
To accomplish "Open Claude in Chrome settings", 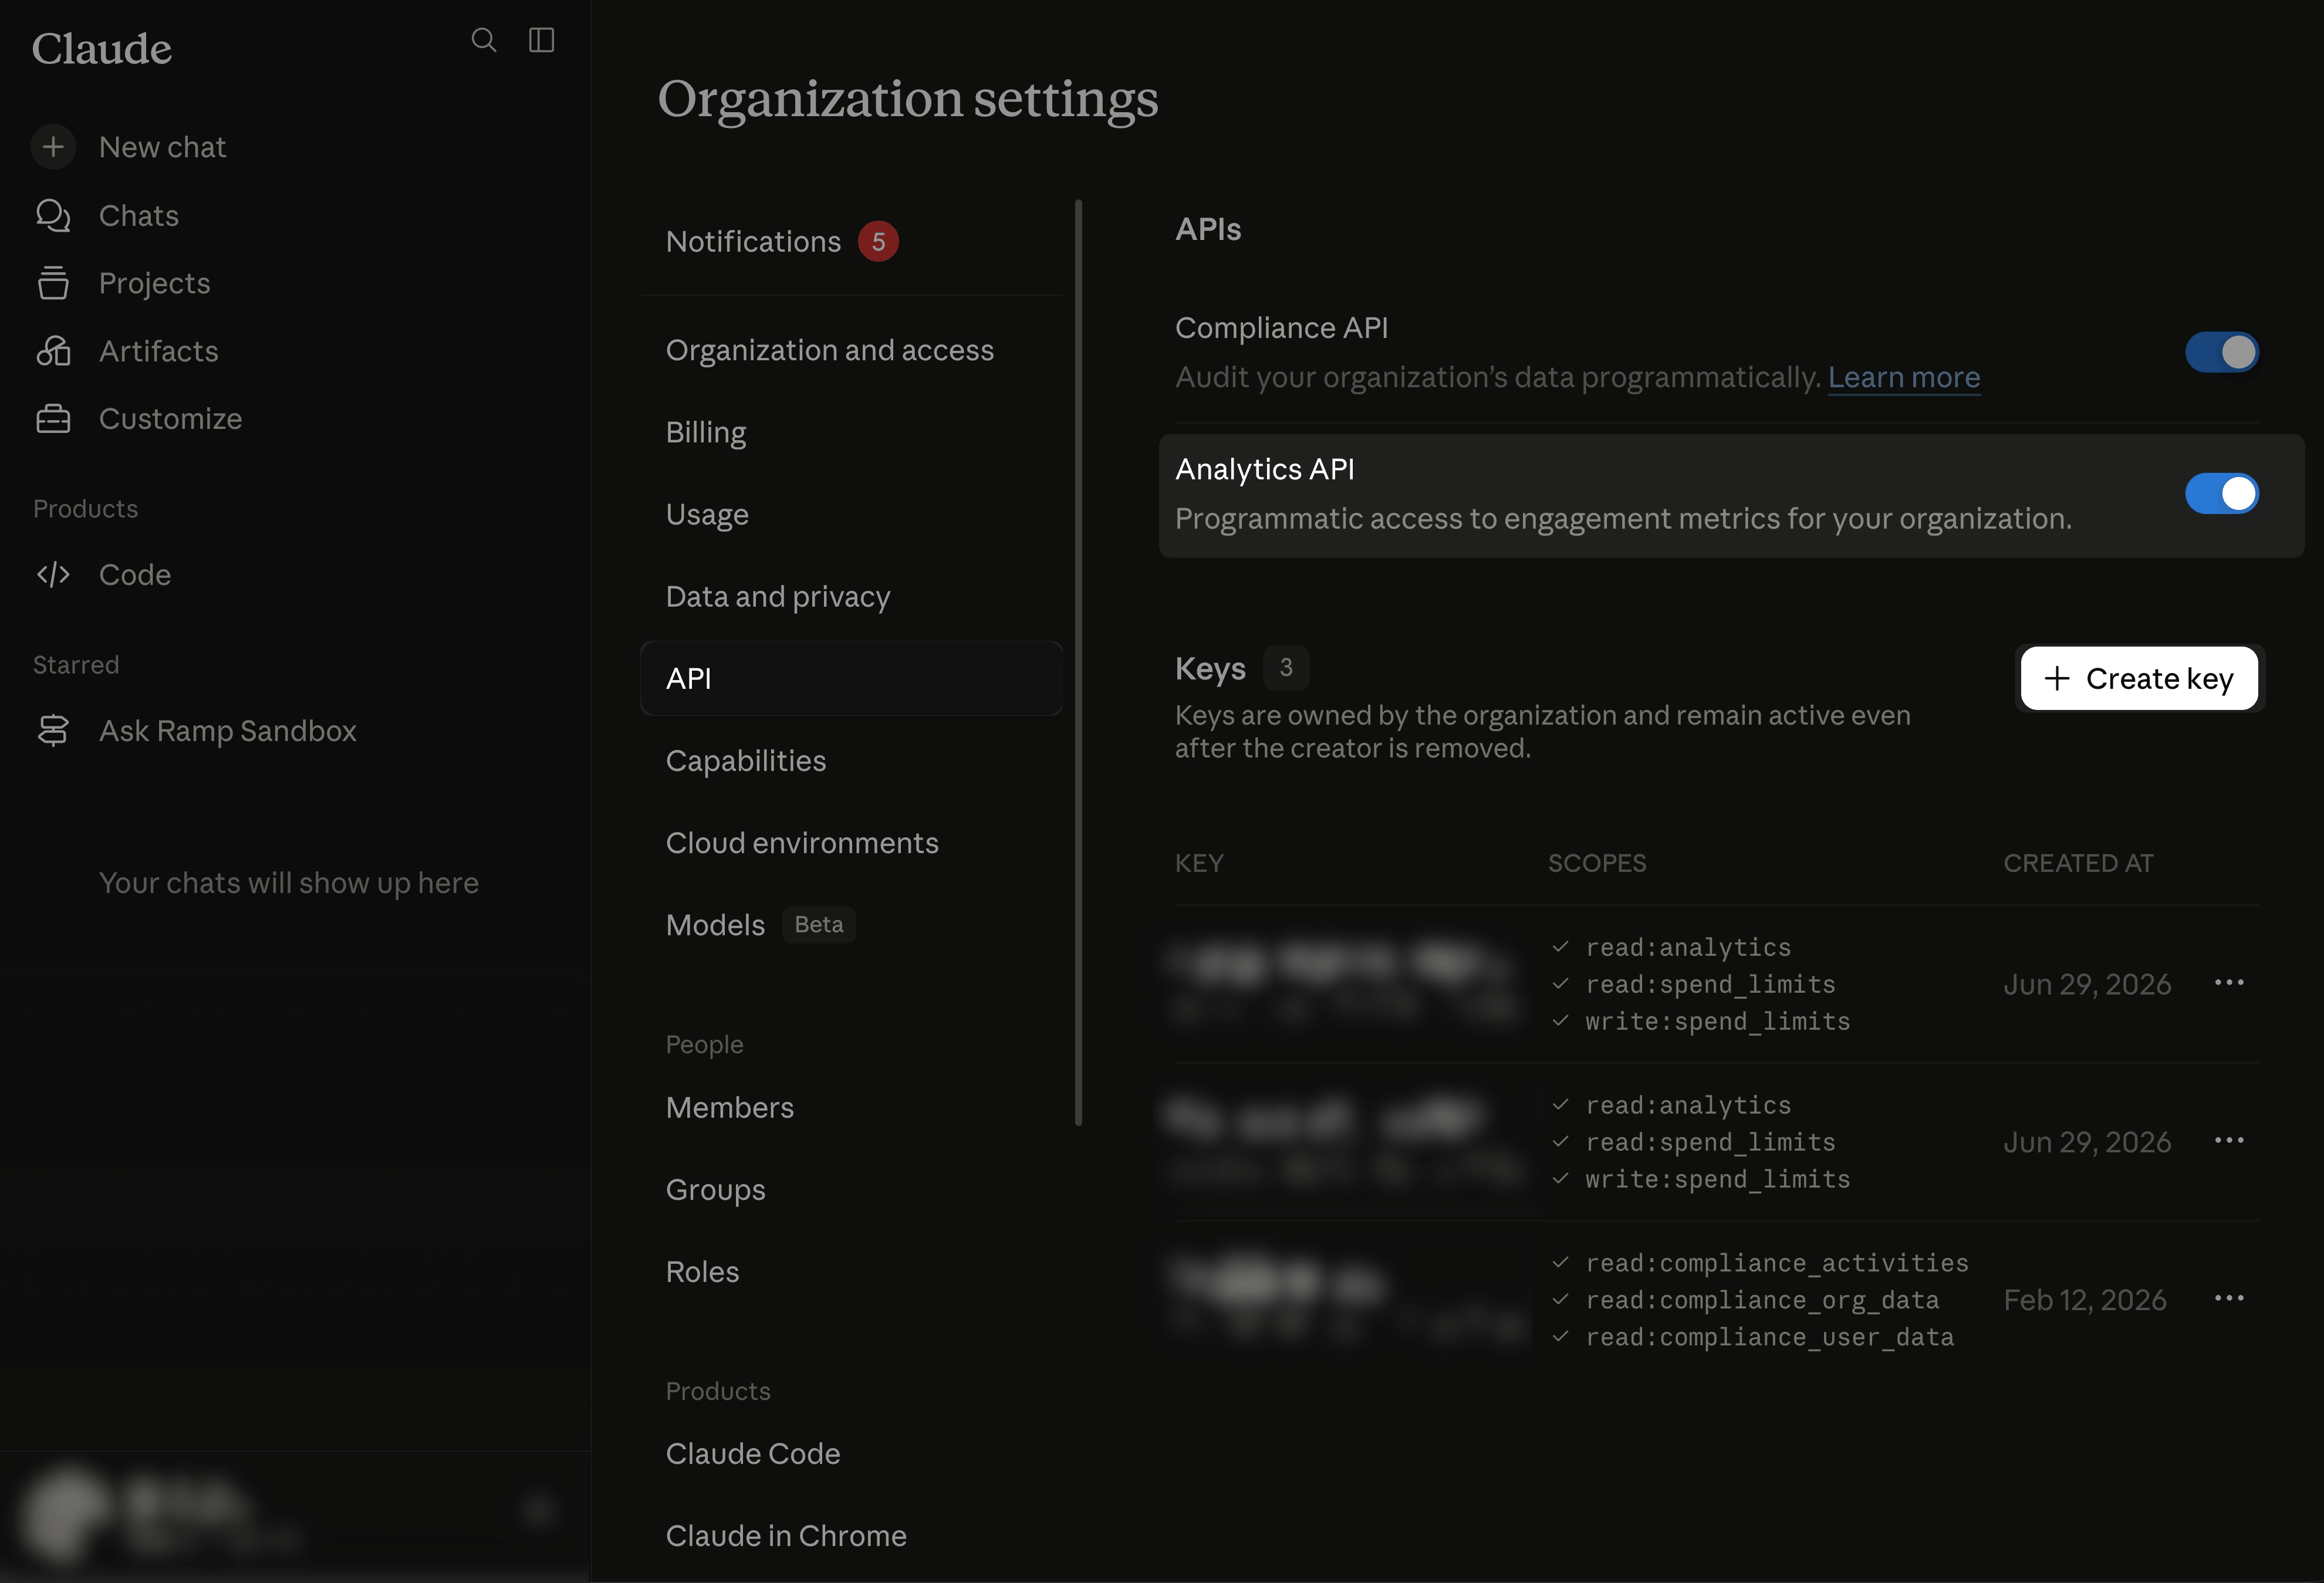I will coord(852,1535).
